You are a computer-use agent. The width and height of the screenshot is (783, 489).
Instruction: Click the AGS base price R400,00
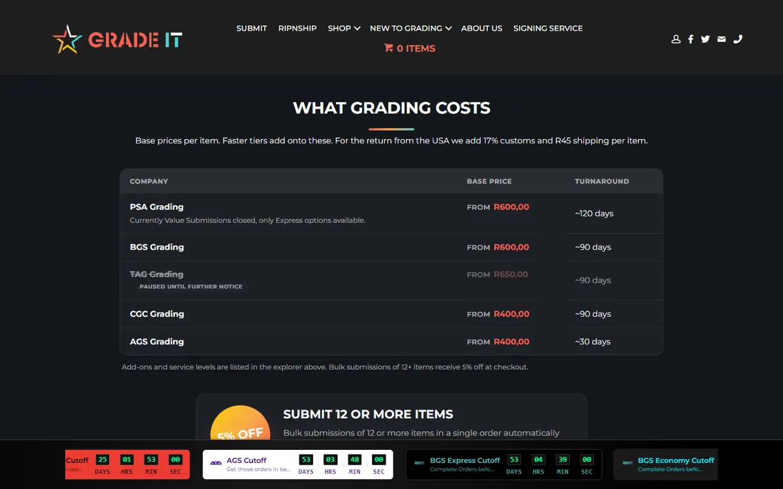pyautogui.click(x=512, y=342)
